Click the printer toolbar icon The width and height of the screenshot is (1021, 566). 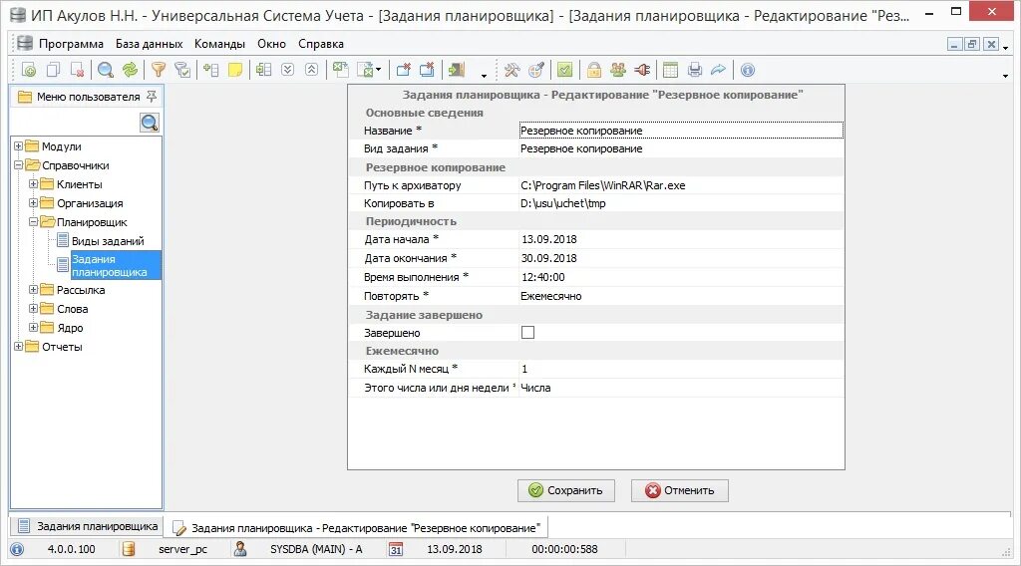point(695,70)
